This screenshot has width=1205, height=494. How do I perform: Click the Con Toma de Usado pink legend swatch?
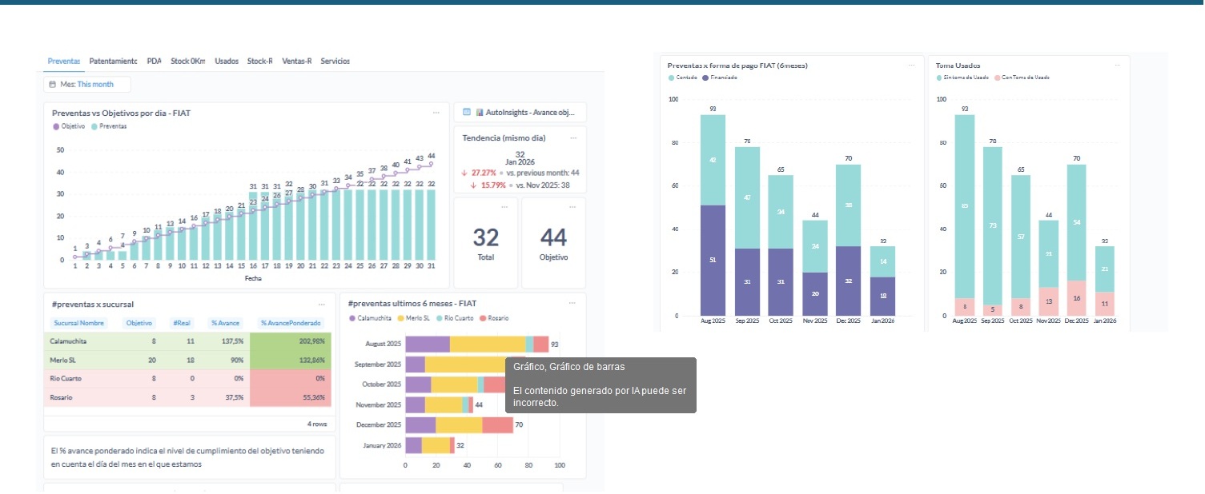[998, 78]
